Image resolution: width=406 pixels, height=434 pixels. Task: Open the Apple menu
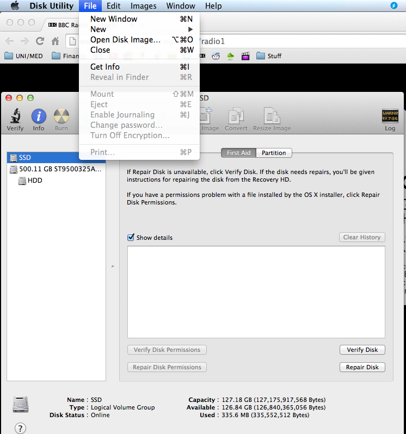[15, 5]
